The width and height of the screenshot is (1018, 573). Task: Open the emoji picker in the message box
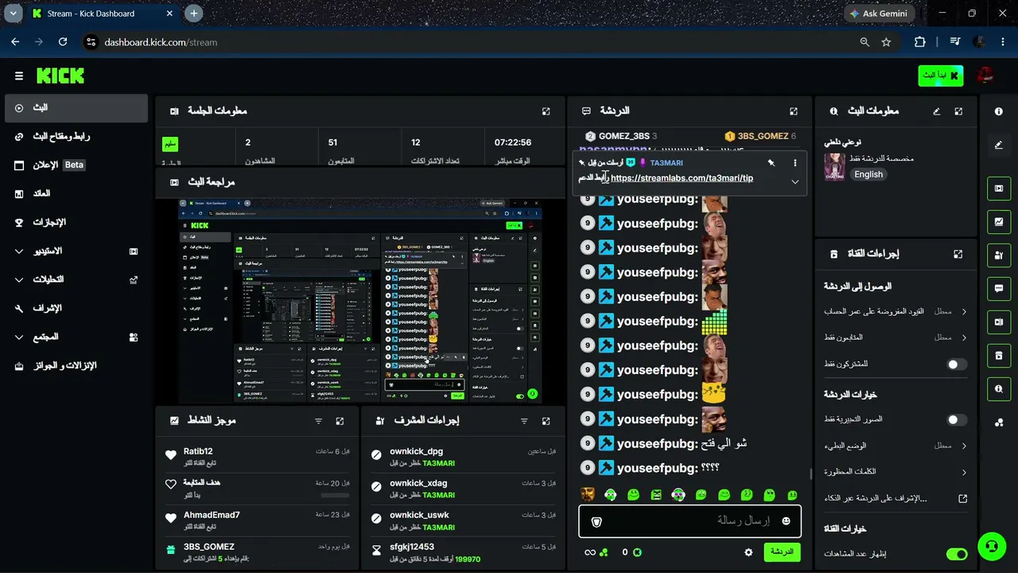(787, 520)
